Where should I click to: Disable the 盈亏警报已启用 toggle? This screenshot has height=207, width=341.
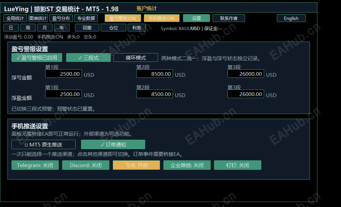point(37,57)
